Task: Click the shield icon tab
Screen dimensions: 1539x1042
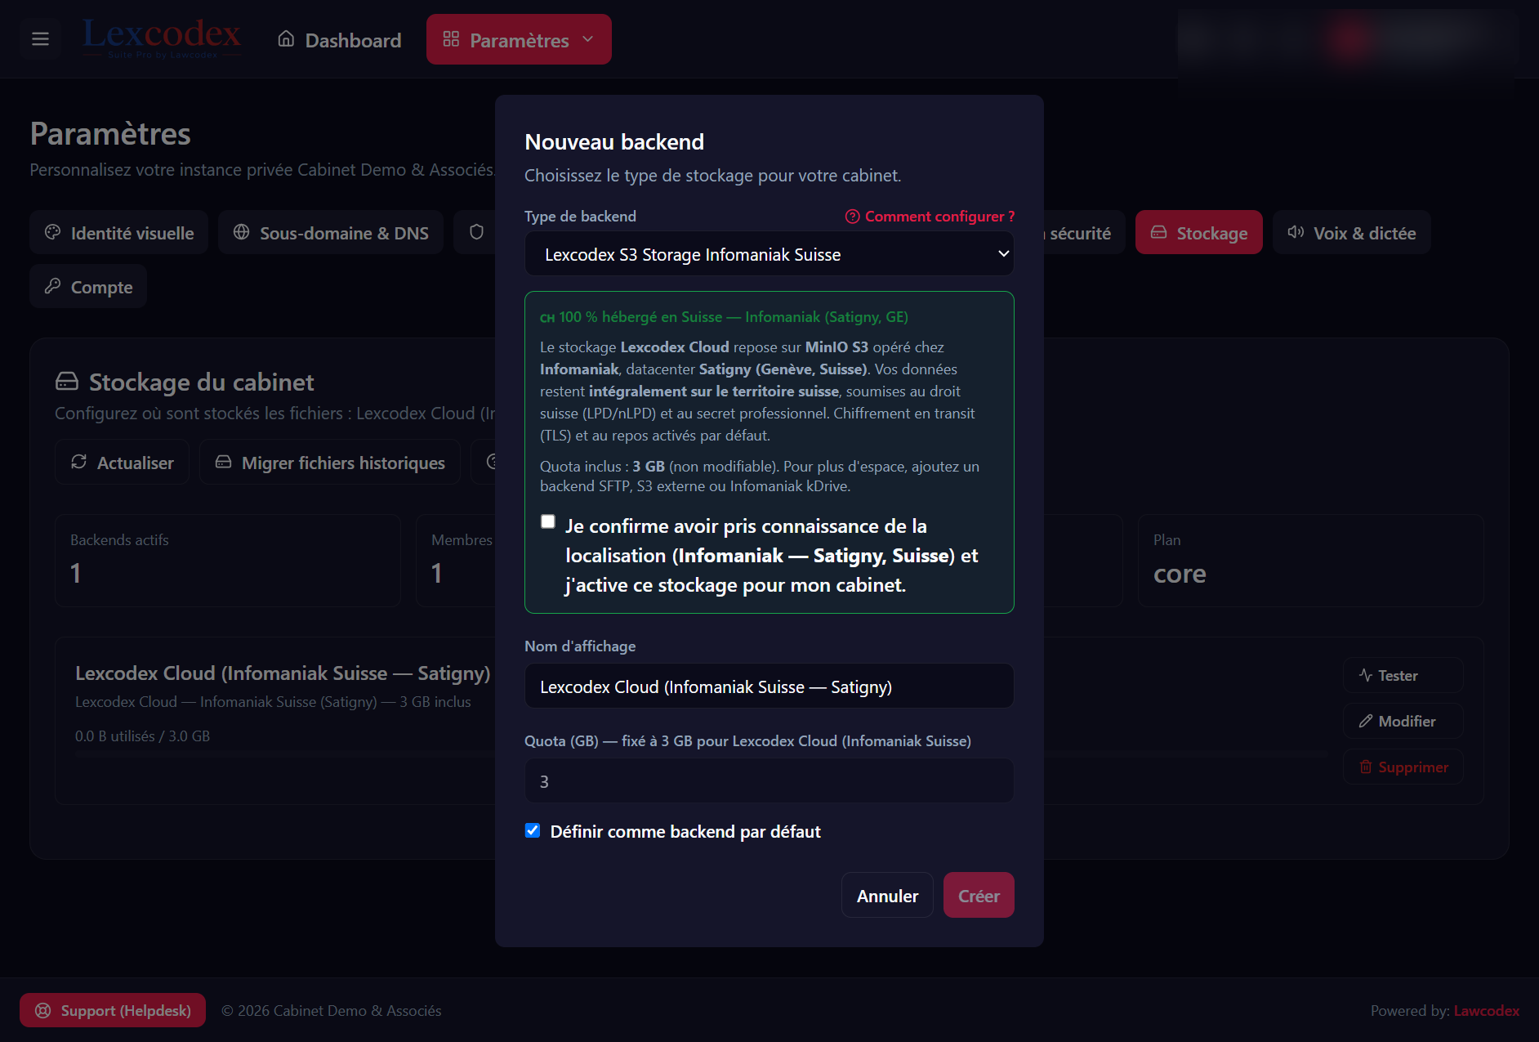Action: click(476, 232)
